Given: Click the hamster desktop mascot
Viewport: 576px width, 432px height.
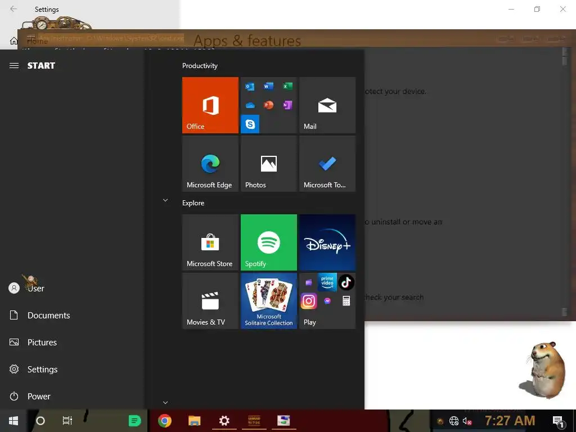Looking at the screenshot, I should (543, 370).
